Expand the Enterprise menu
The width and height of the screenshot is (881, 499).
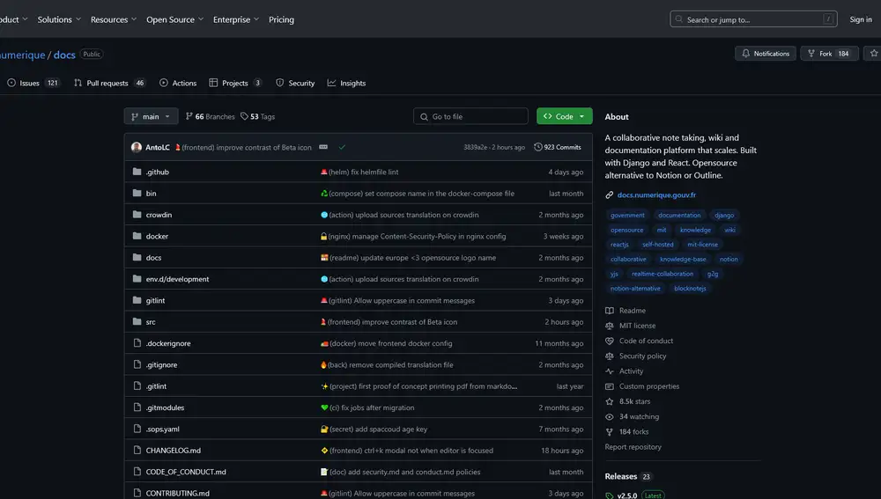point(236,19)
